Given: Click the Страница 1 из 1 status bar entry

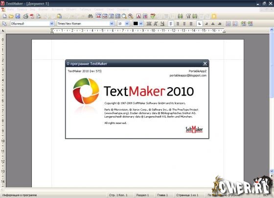Looking at the screenshot, I should point(187,195).
